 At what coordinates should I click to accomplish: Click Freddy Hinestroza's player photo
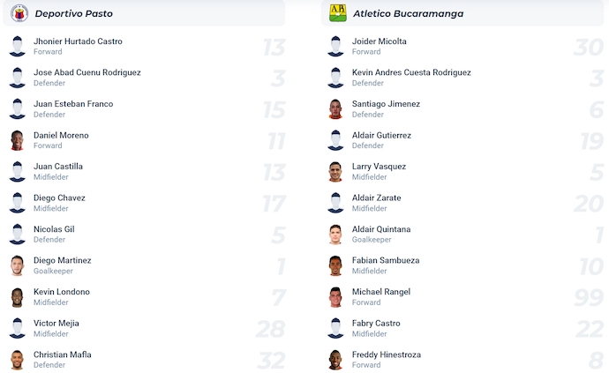coord(335,360)
